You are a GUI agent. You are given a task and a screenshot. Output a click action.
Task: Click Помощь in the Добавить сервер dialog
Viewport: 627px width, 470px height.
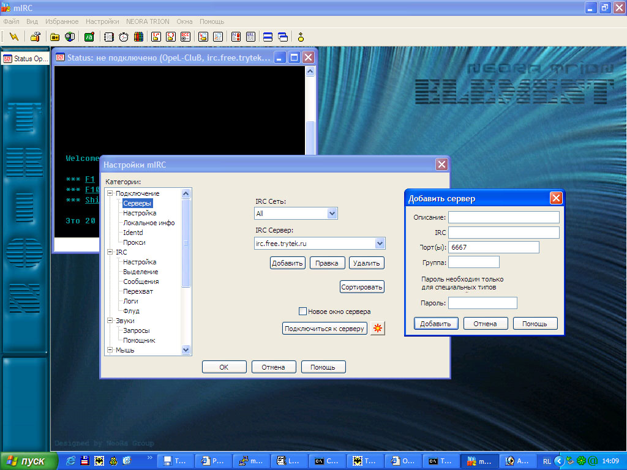[535, 324]
